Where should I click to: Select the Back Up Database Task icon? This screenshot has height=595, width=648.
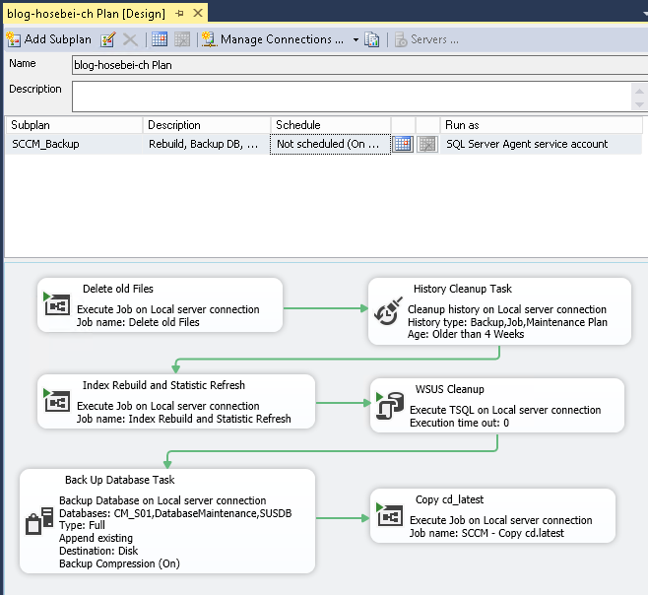click(x=39, y=521)
